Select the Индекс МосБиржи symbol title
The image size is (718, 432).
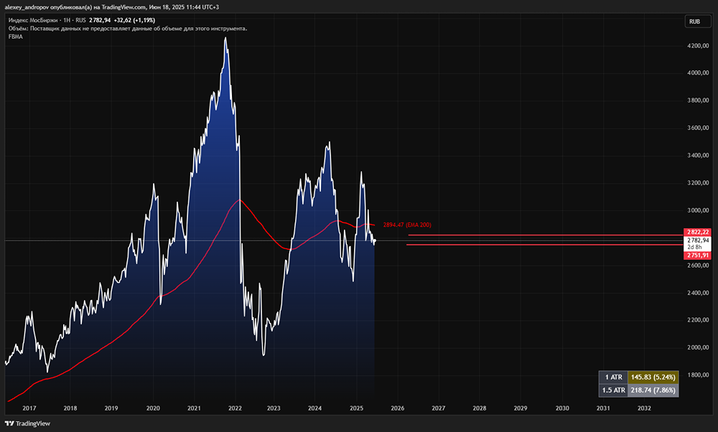point(34,20)
